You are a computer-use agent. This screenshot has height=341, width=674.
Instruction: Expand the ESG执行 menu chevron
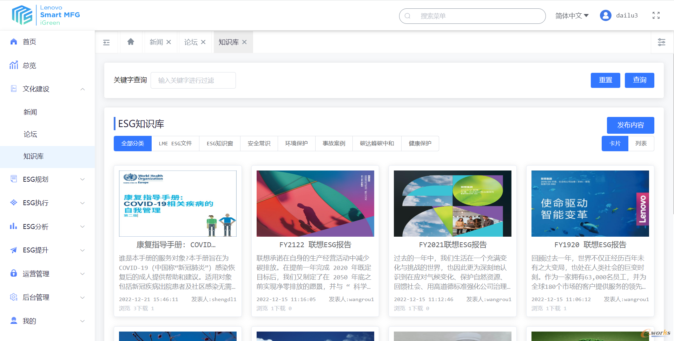pyautogui.click(x=82, y=203)
